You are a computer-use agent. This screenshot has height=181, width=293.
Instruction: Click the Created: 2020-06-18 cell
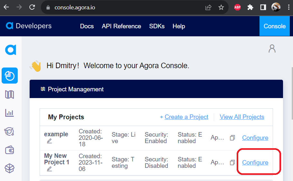pyautogui.click(x=90, y=138)
